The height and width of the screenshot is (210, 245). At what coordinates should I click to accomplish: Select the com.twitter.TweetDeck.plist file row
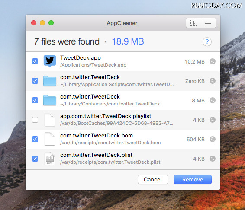(x=123, y=159)
